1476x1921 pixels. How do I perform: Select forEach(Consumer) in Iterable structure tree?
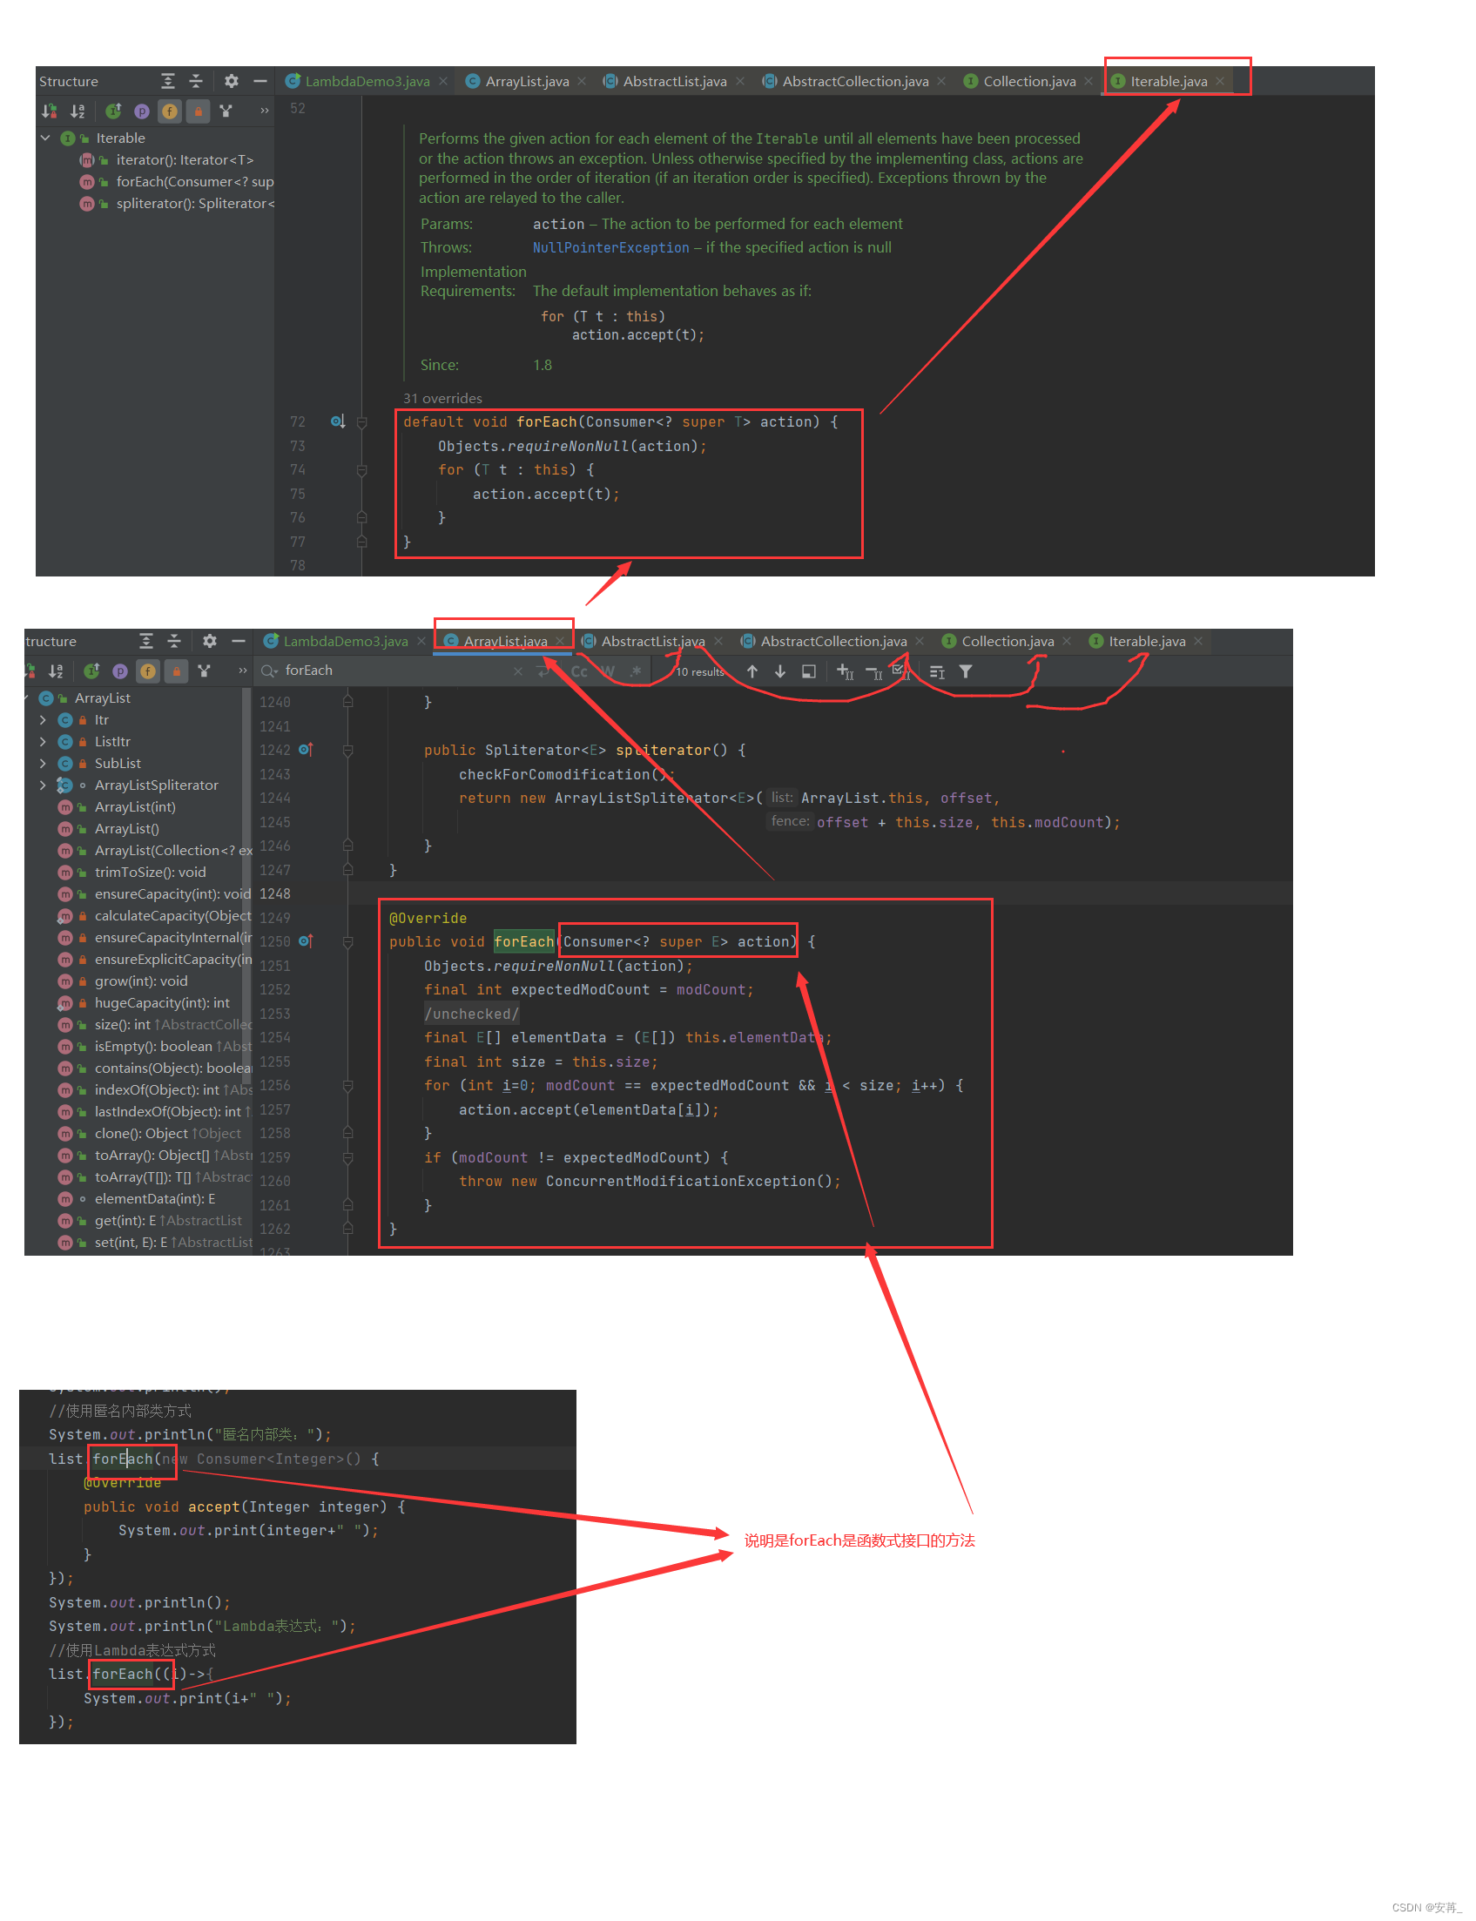click(177, 182)
